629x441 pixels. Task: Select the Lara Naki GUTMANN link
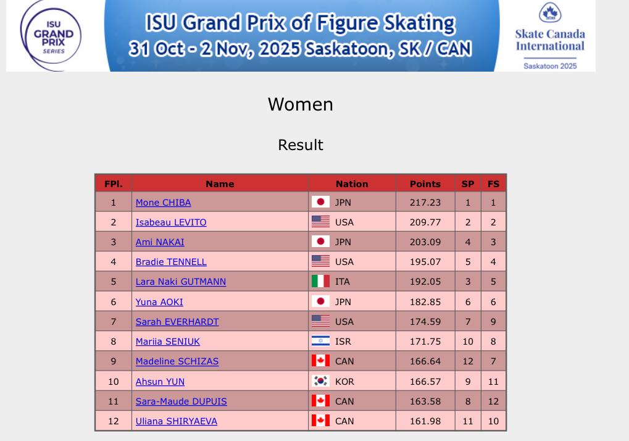coord(181,282)
